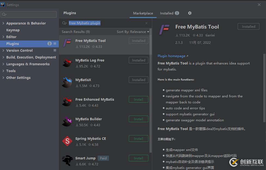Click the Free MyBatis Tool list icon
266x170 pixels.
(67, 43)
